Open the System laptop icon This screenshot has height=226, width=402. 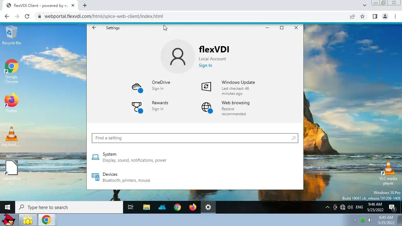tap(95, 157)
